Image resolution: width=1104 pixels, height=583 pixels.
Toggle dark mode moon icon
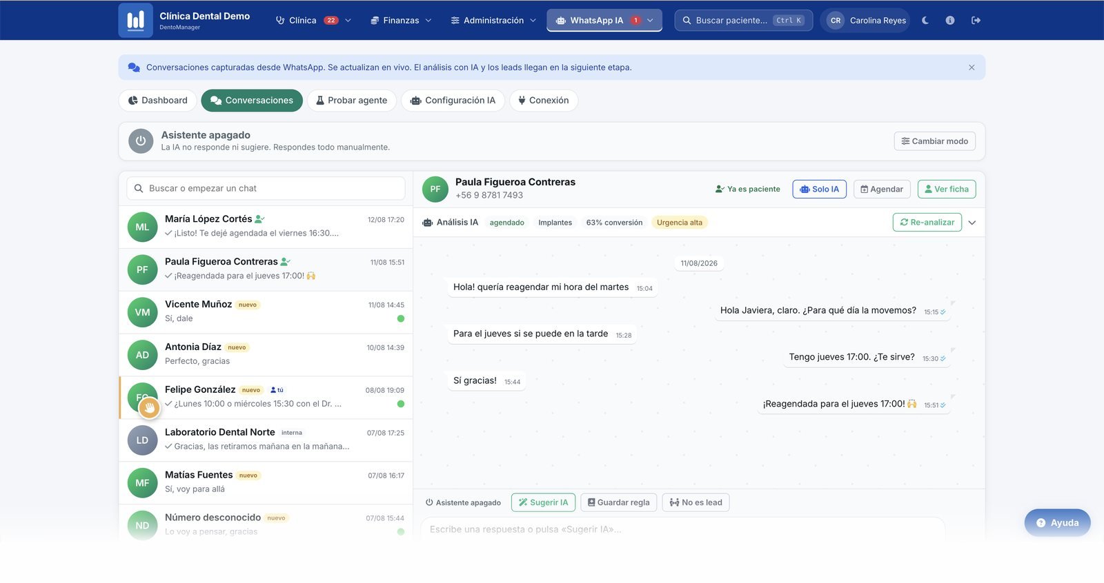click(x=925, y=20)
